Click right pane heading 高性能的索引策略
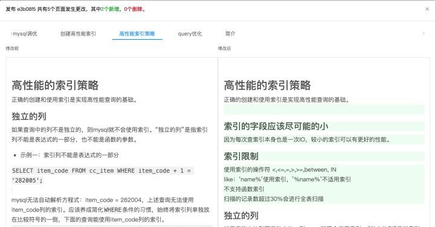 pos(267,85)
